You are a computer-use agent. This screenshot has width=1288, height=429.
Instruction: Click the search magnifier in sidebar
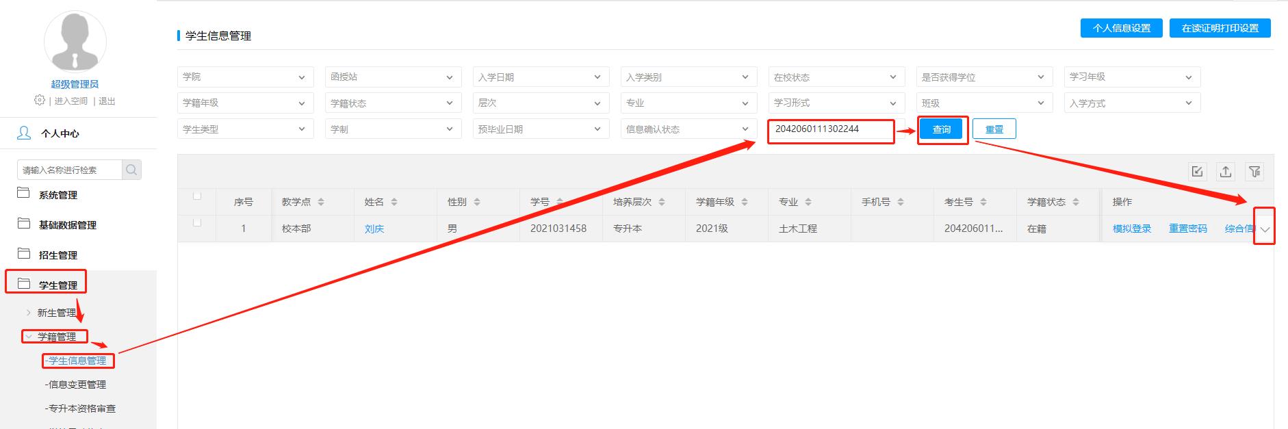pyautogui.click(x=131, y=170)
